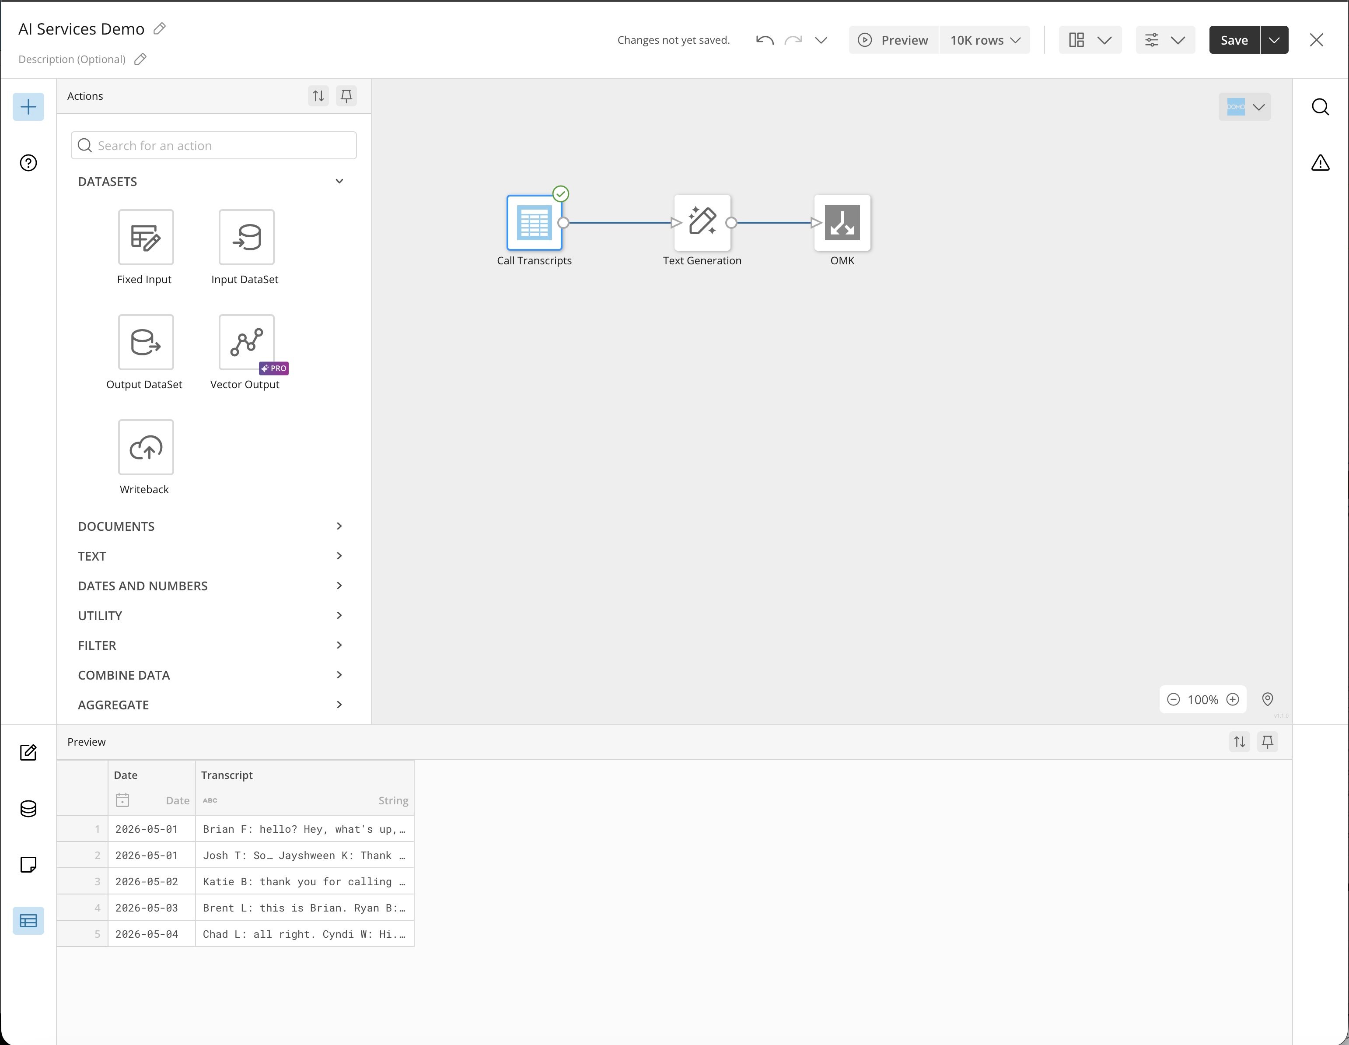
Task: Open the preview table sidebar icon
Action: click(28, 921)
